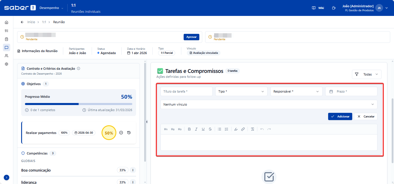
Task: Click the Aprovar button
Action: coord(191,37)
